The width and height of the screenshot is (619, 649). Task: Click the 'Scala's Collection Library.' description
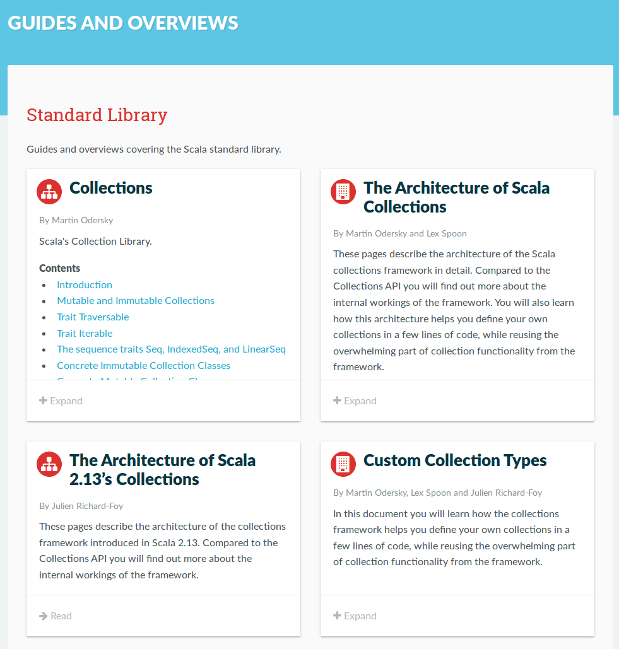point(95,242)
